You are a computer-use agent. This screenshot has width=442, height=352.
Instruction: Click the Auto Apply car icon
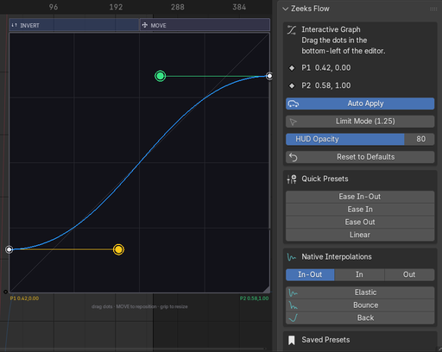294,104
